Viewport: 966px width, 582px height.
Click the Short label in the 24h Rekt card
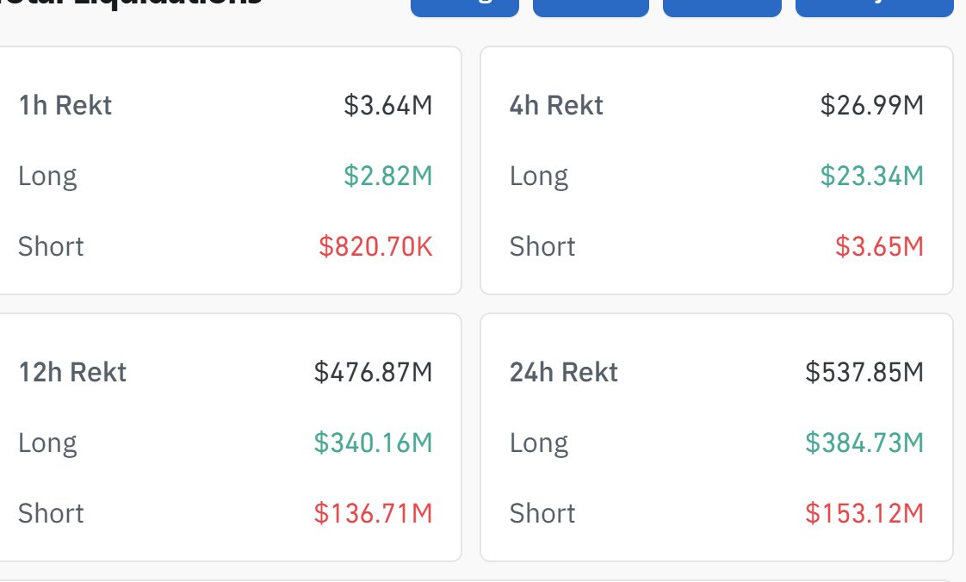542,514
